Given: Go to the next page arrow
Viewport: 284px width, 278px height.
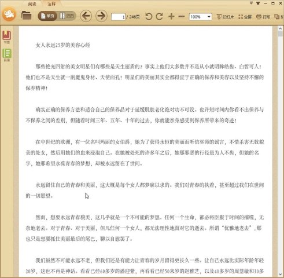Looking at the screenshot, I should (x=101, y=16).
